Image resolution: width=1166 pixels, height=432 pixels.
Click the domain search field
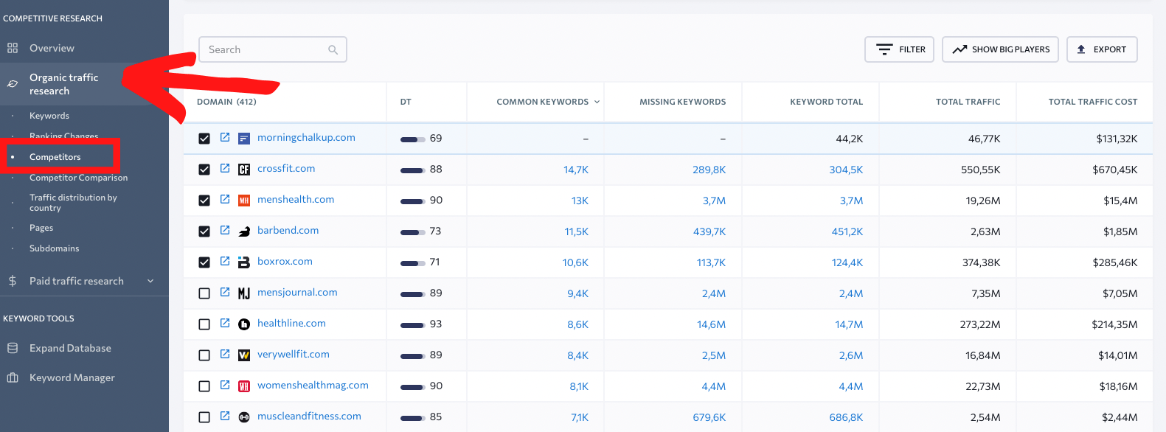tap(273, 49)
